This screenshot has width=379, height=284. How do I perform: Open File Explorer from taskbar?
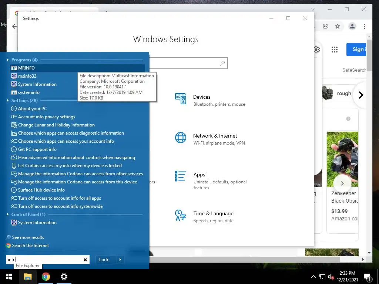(27, 277)
